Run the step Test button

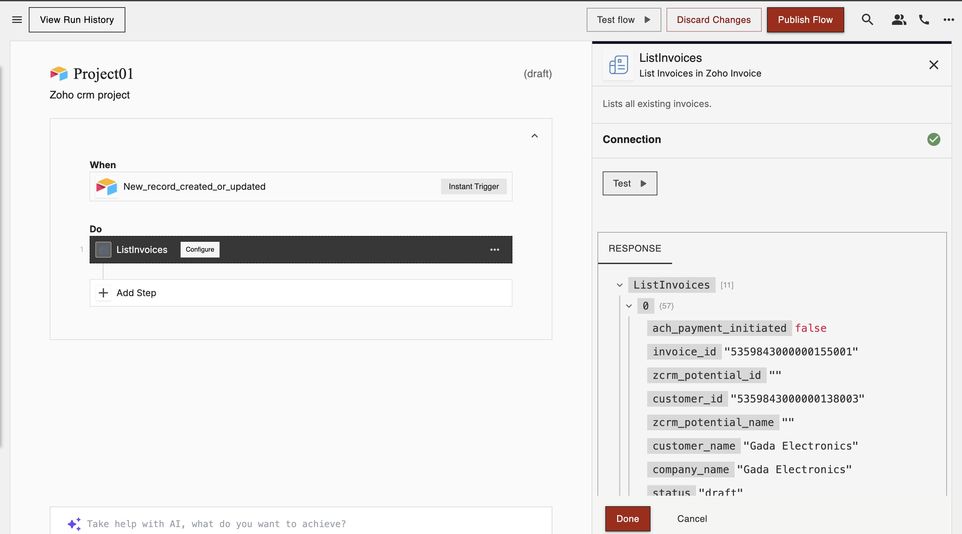[x=630, y=183]
